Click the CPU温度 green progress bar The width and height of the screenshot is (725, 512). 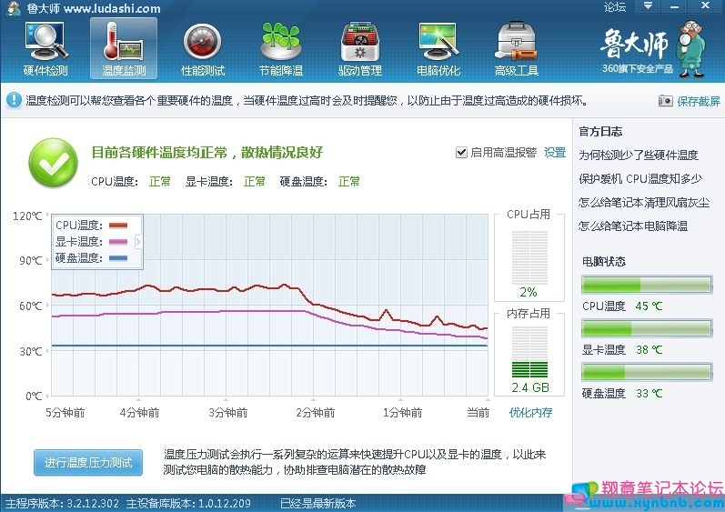(647, 285)
